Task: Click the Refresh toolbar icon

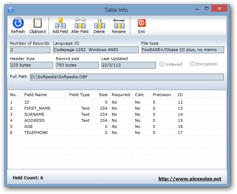Action: (x=18, y=23)
